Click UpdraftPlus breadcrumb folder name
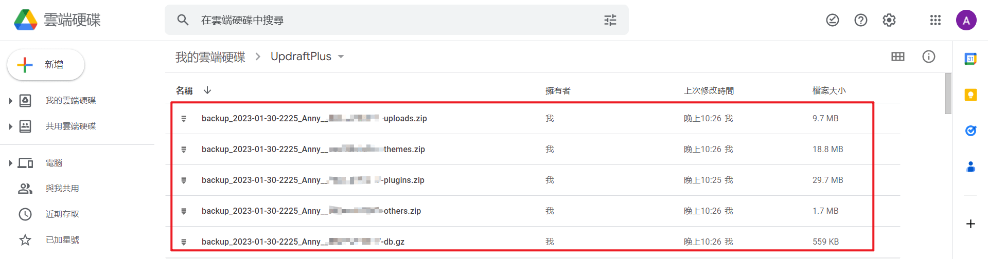 pyautogui.click(x=301, y=57)
